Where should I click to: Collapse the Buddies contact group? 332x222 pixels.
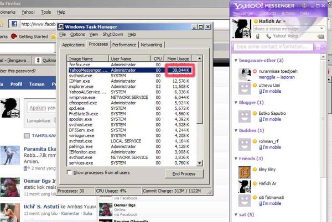pyautogui.click(x=236, y=130)
